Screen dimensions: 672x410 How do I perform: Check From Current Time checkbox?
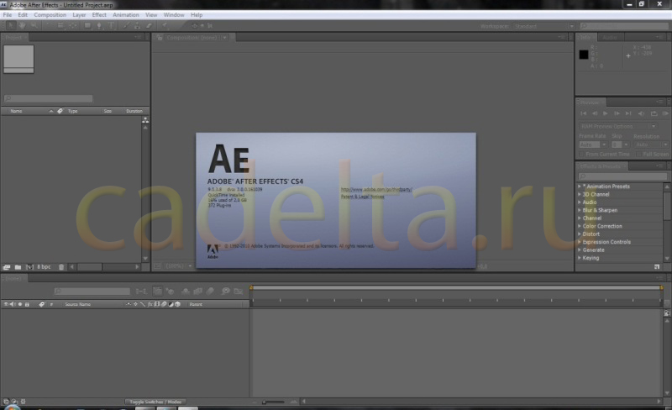tap(582, 154)
